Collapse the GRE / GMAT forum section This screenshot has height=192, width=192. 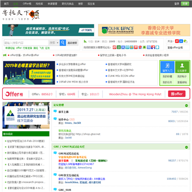coord(186,147)
